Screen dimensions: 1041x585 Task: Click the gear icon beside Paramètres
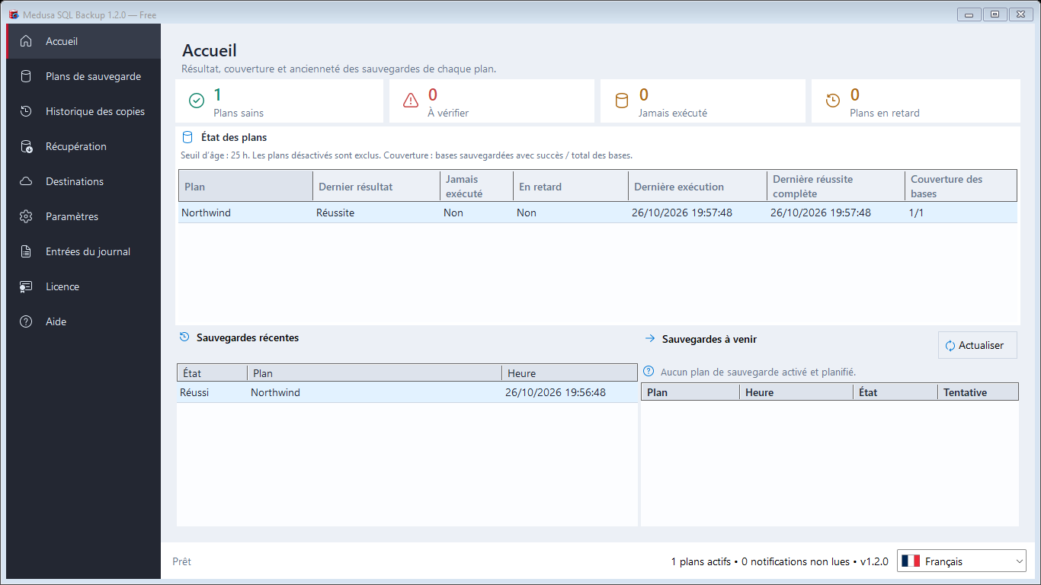tap(26, 216)
